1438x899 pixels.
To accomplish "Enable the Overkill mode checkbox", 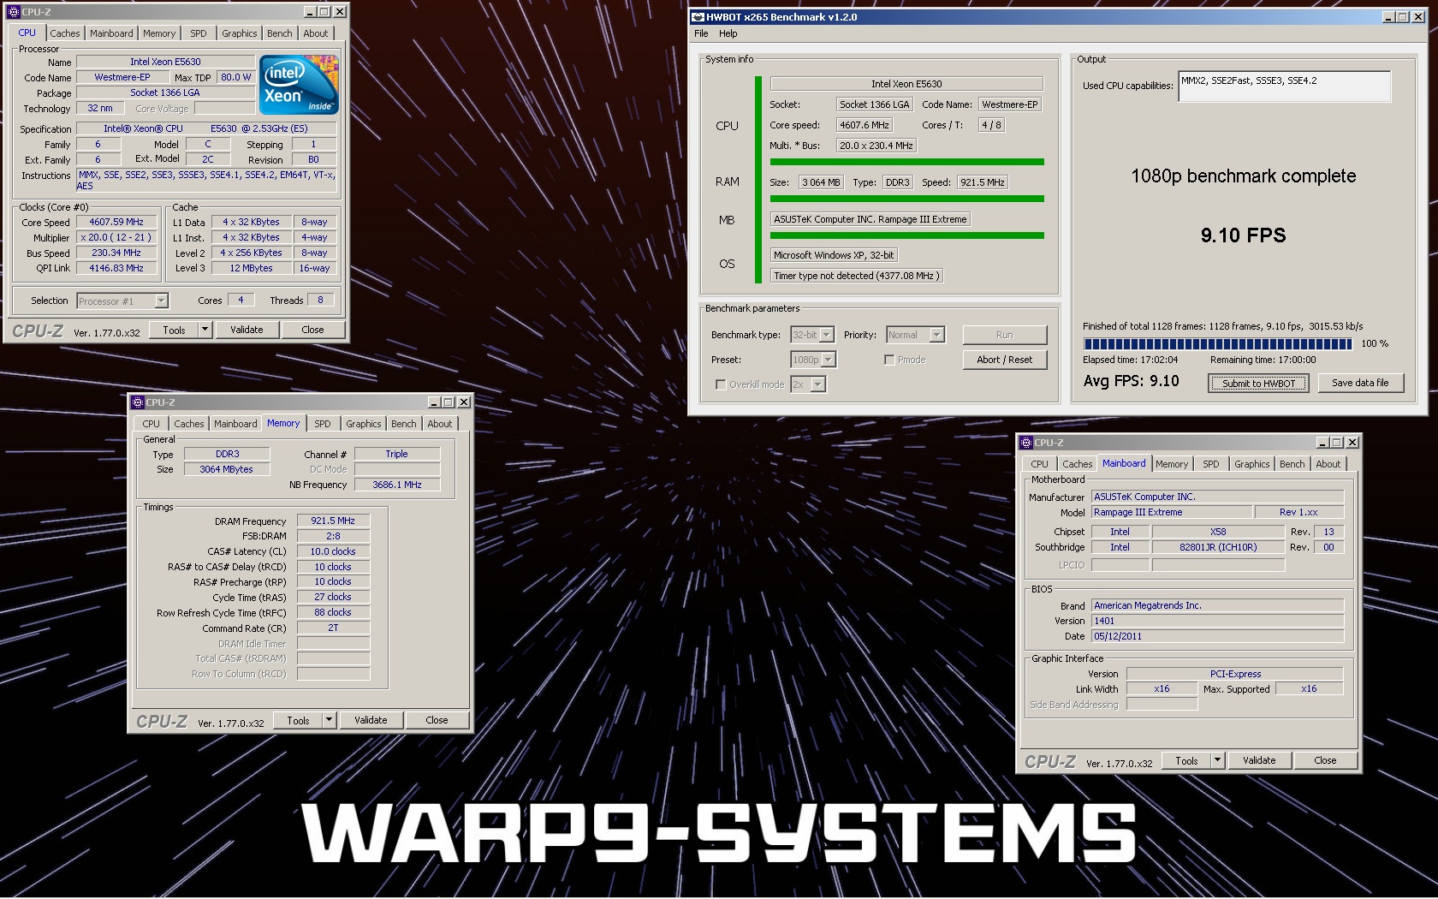I will point(721,384).
